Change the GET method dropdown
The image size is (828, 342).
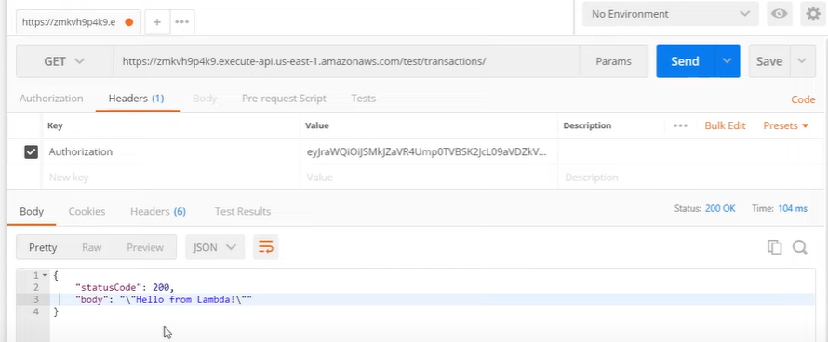pos(64,61)
